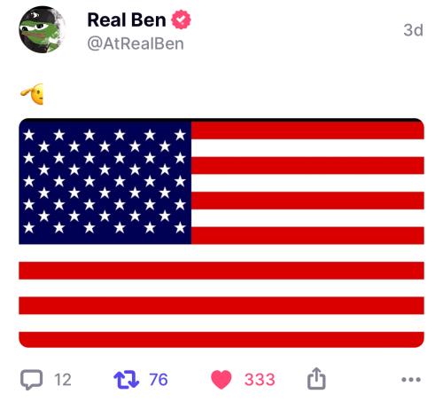Screen dimensions: 443x402
Task: Click the top-left star in flag
Action: (x=29, y=135)
